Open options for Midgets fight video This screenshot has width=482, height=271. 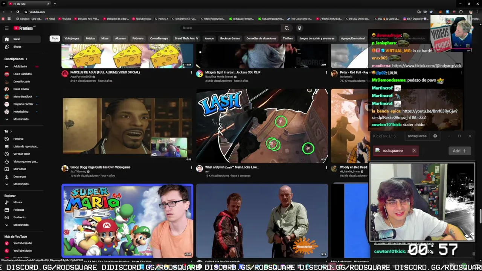pyautogui.click(x=326, y=73)
